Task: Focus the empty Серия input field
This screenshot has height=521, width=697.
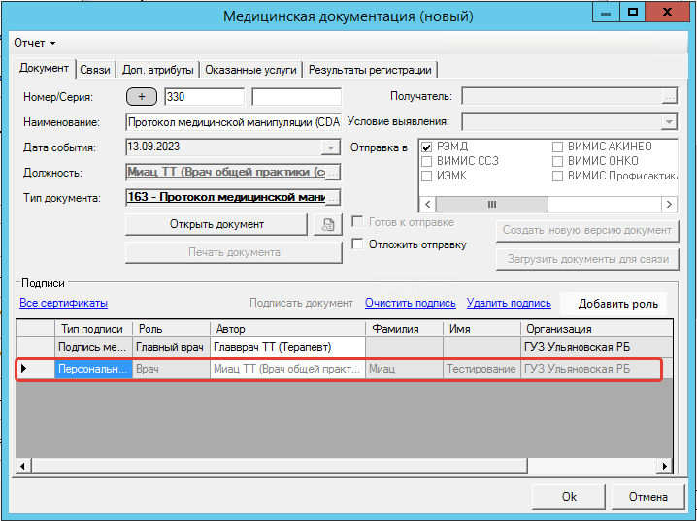Action: (296, 97)
